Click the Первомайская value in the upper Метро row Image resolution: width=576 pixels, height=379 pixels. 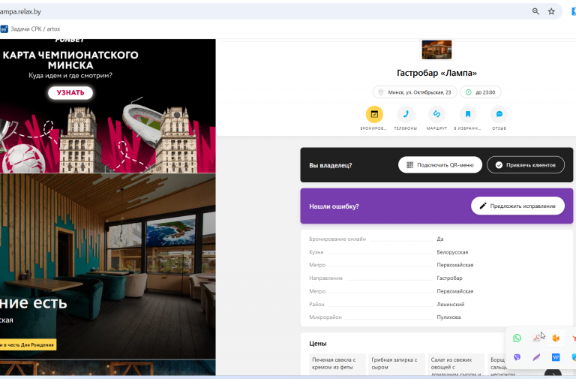[x=454, y=265]
